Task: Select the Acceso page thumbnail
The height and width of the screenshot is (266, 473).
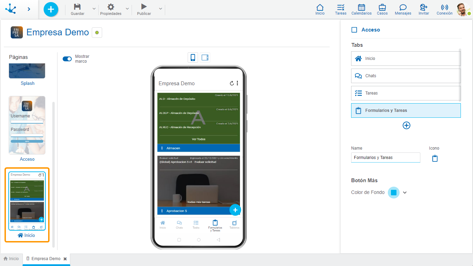Action: coord(27,125)
